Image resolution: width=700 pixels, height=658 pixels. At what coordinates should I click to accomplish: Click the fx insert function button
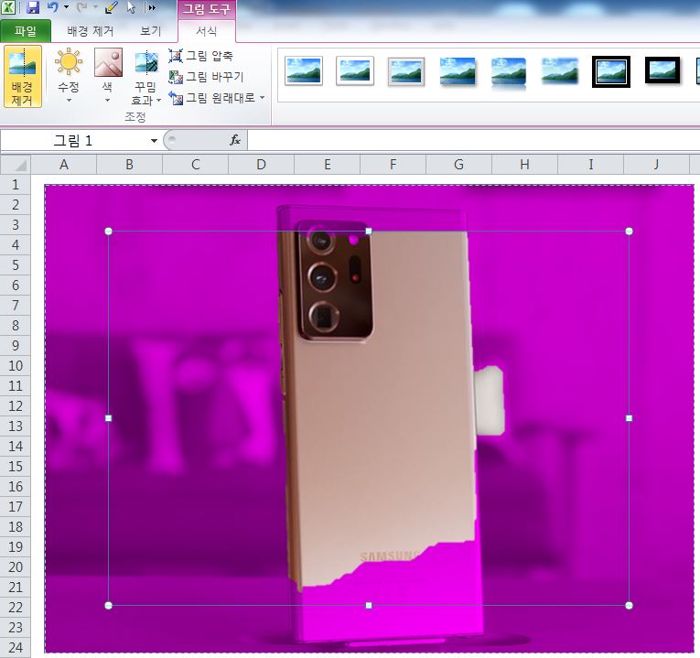(x=235, y=140)
